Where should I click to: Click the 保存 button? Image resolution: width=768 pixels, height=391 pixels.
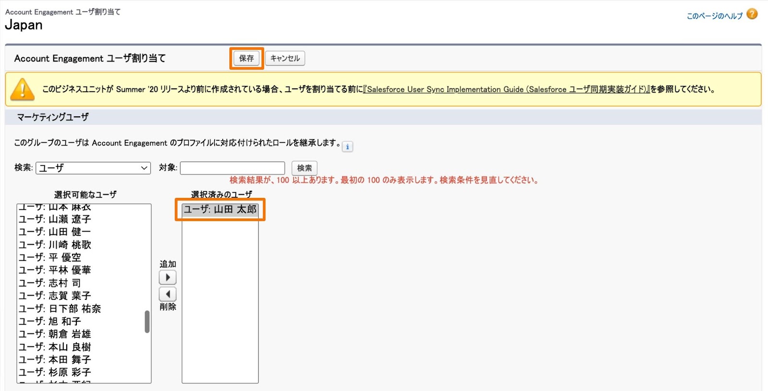pos(246,58)
